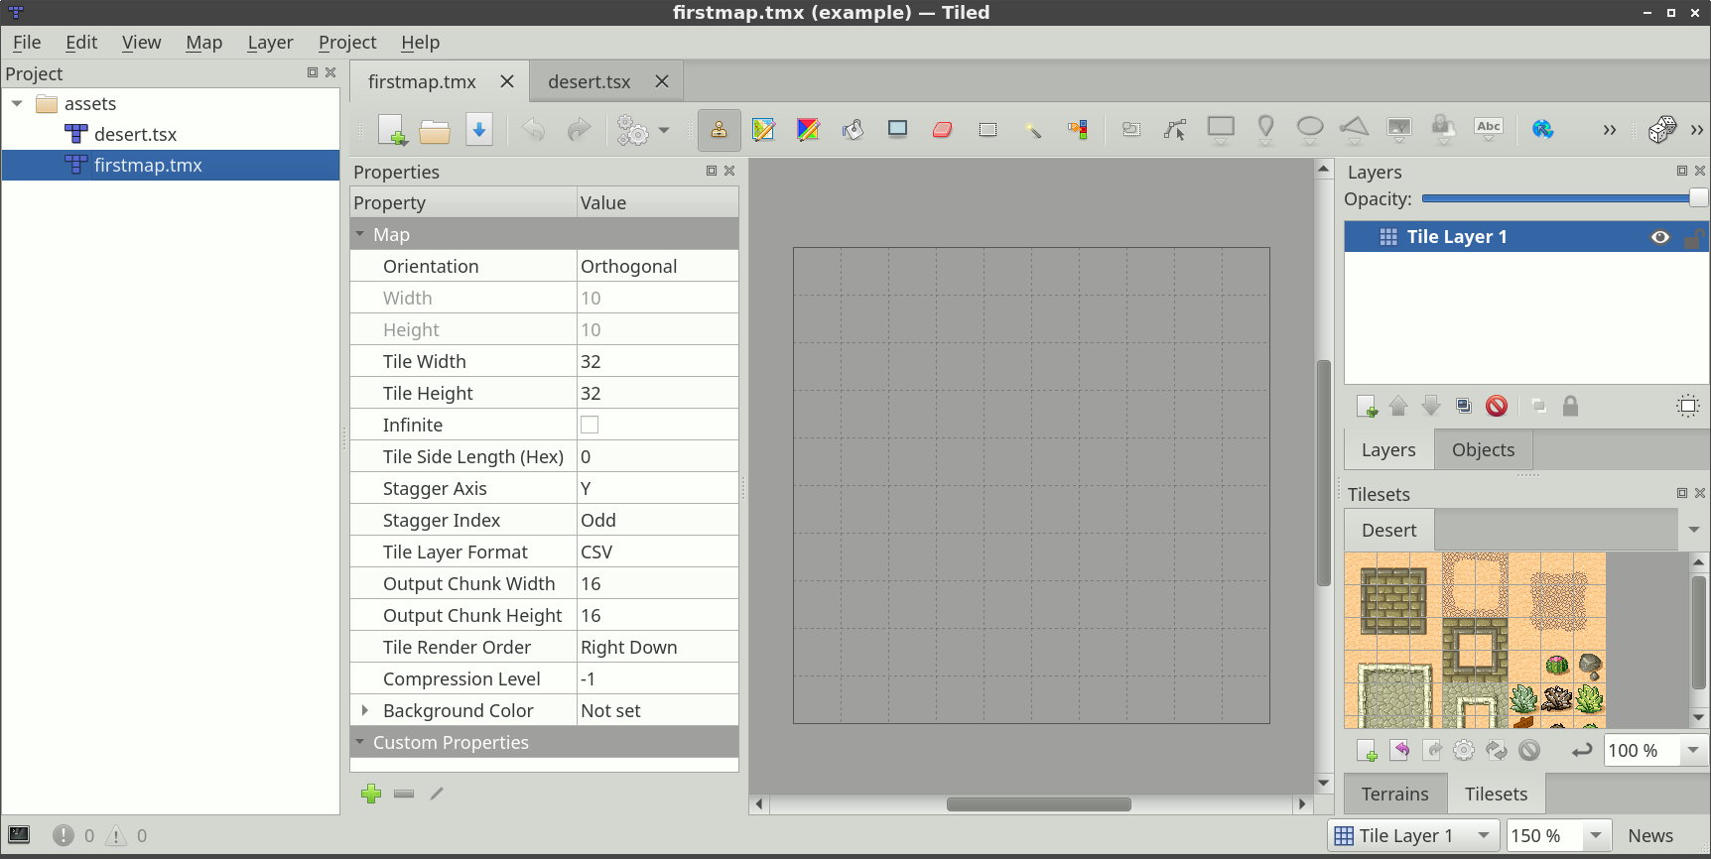The width and height of the screenshot is (1711, 859).
Task: Select the Insert Tile object tool
Action: [1399, 130]
